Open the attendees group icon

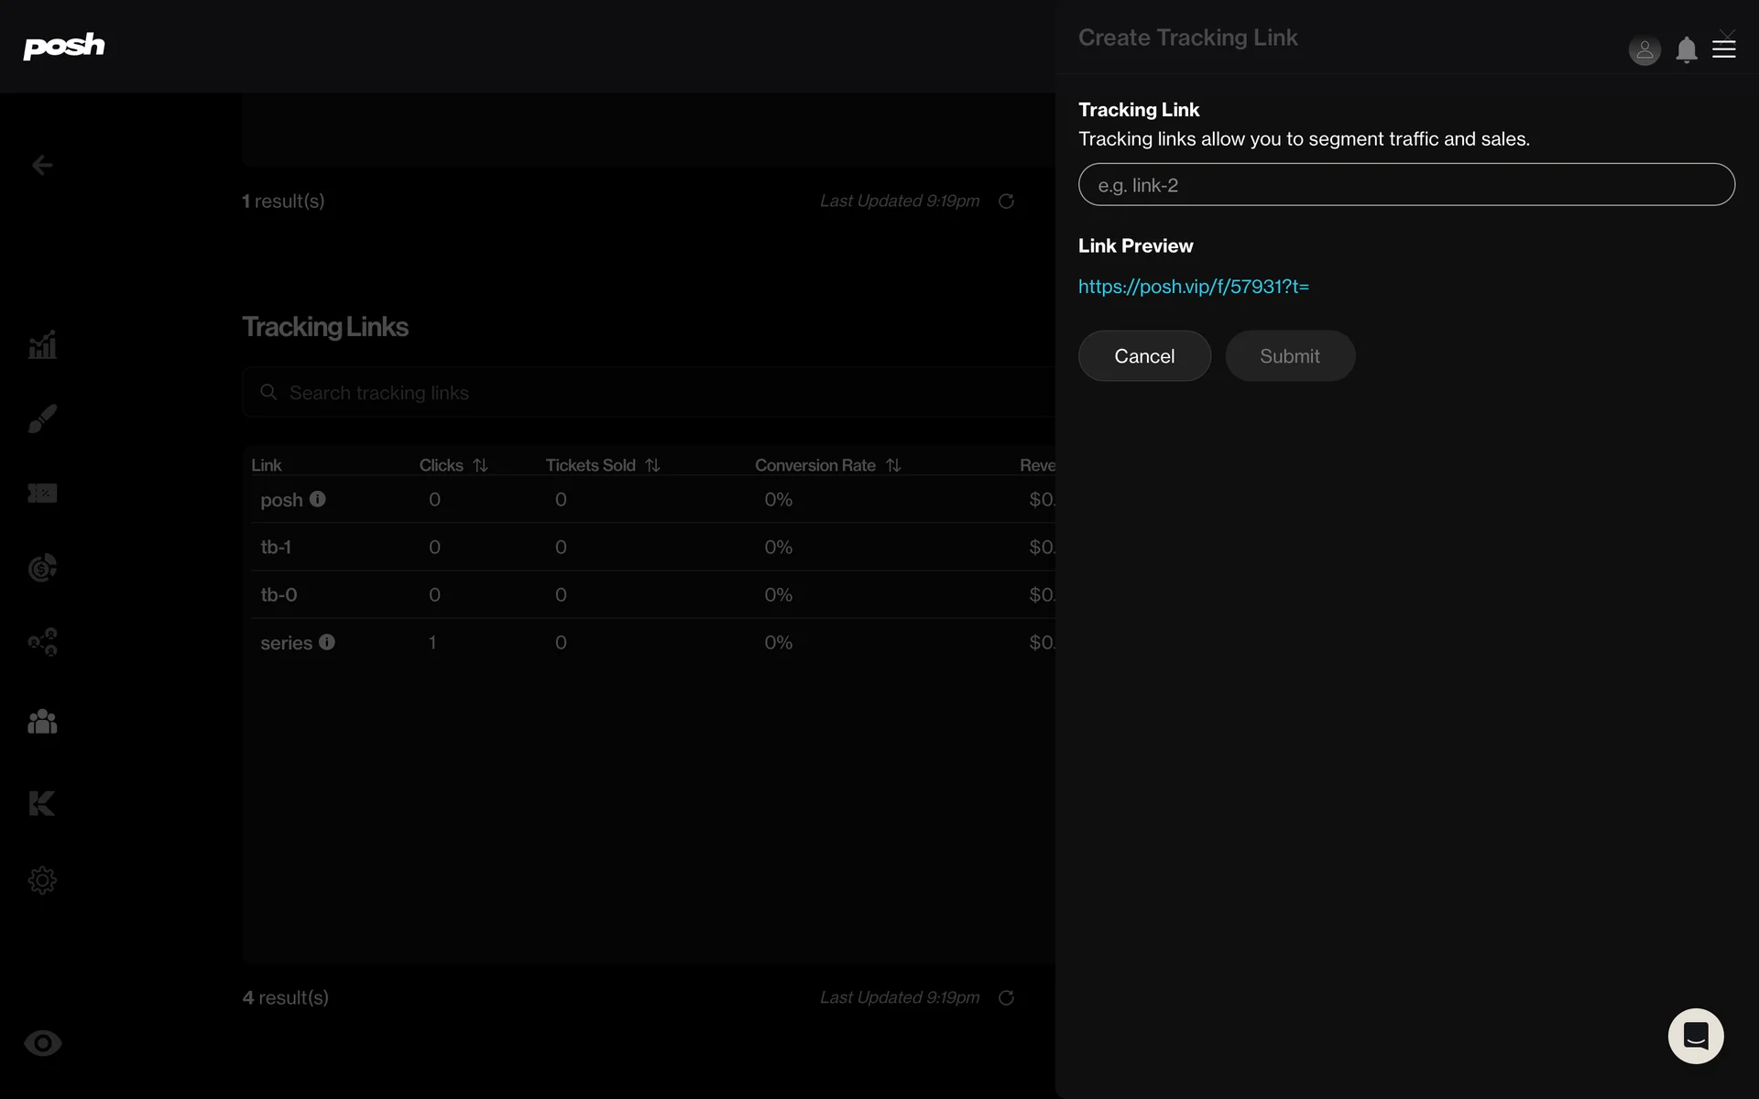click(x=42, y=722)
